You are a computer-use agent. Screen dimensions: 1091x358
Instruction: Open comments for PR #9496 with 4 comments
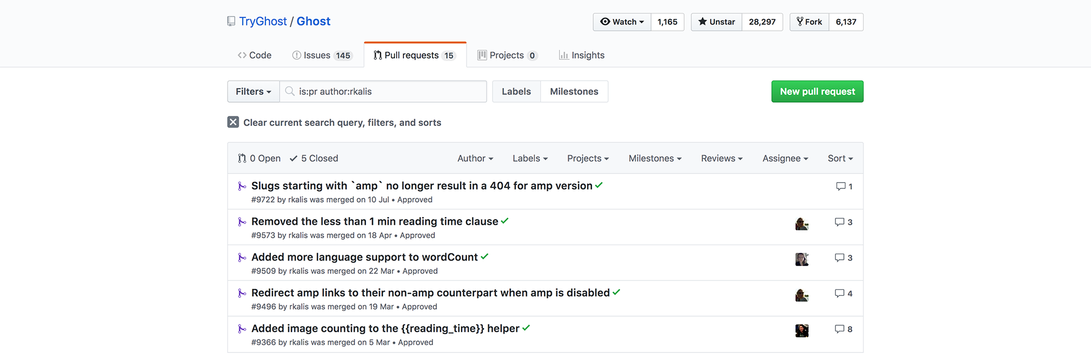coord(843,294)
